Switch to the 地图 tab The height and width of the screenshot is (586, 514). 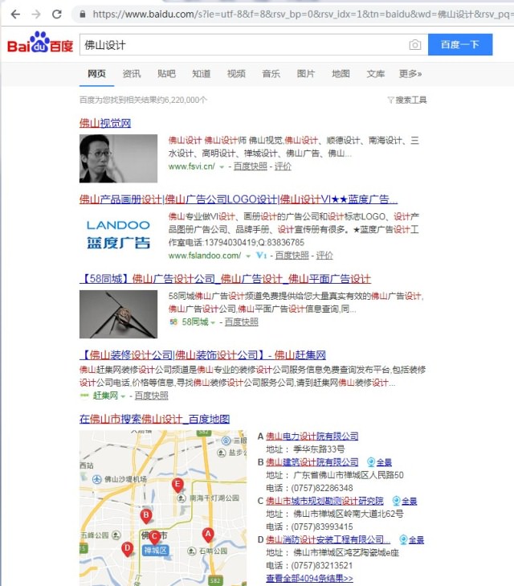(341, 74)
